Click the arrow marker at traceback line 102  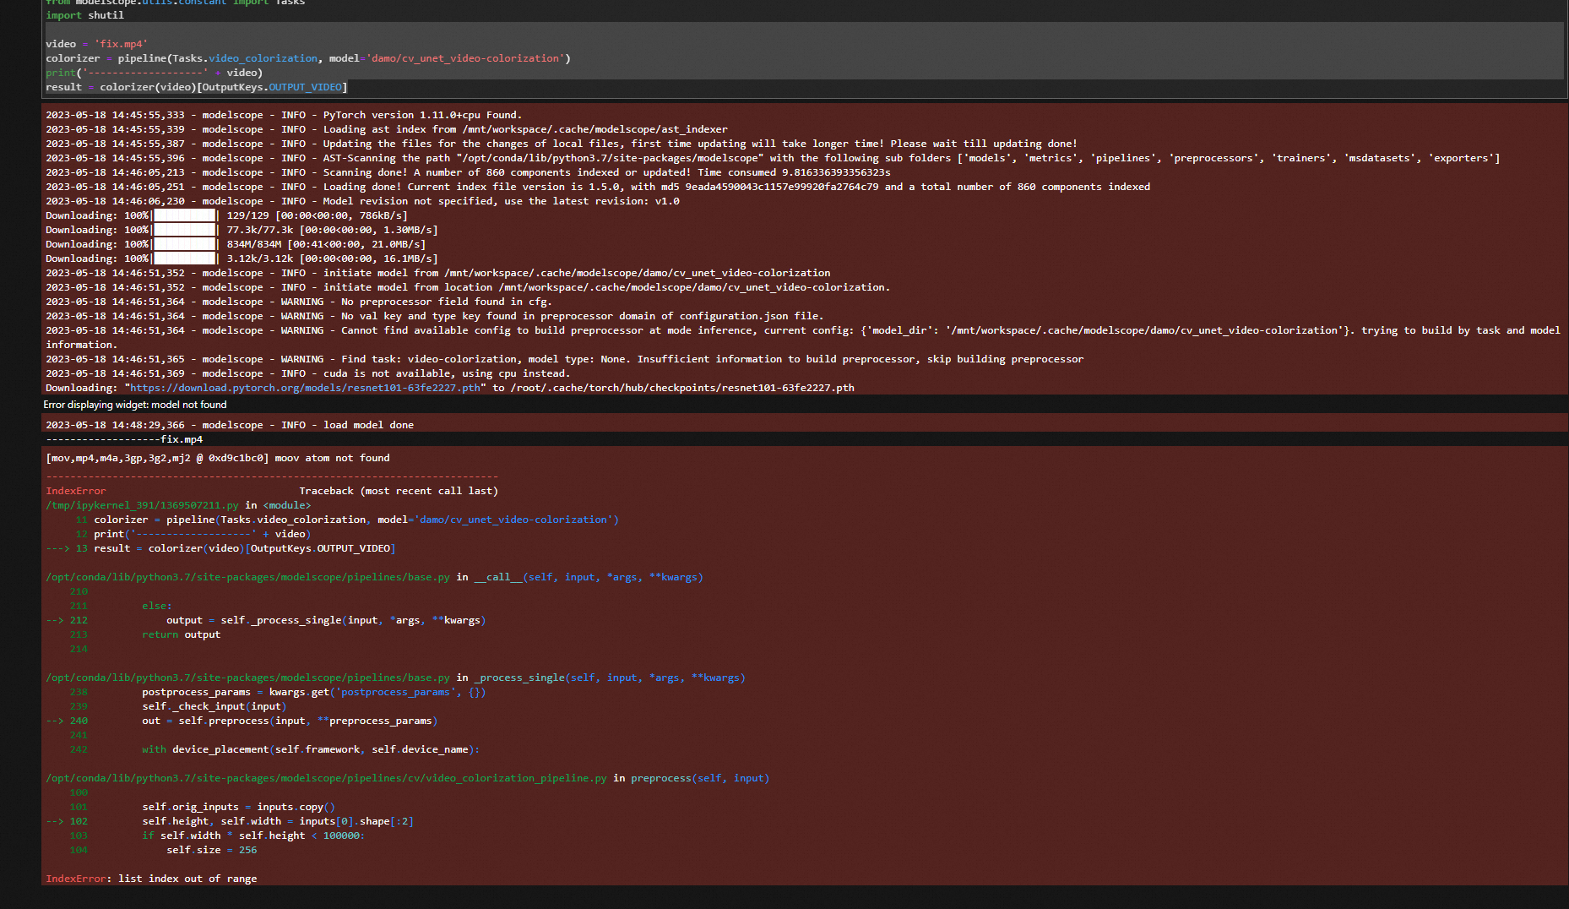coord(55,821)
